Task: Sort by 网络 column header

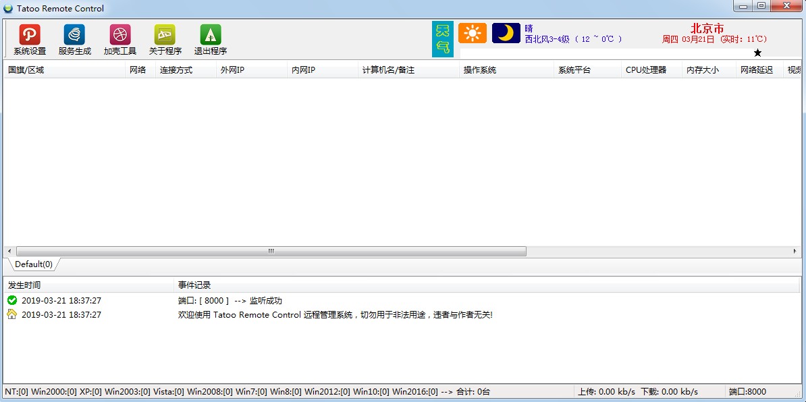Action: (x=140, y=70)
